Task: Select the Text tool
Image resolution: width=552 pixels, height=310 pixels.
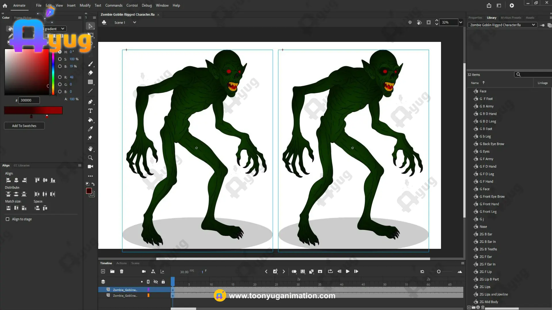Action: pyautogui.click(x=90, y=111)
